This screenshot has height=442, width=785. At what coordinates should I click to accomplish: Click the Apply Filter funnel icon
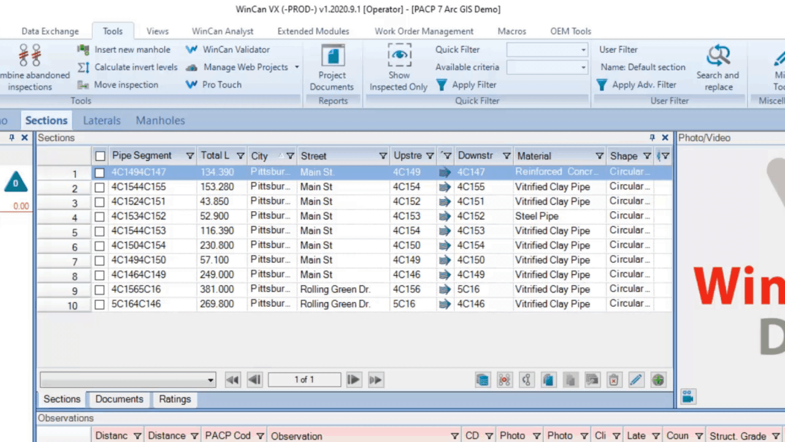point(442,85)
